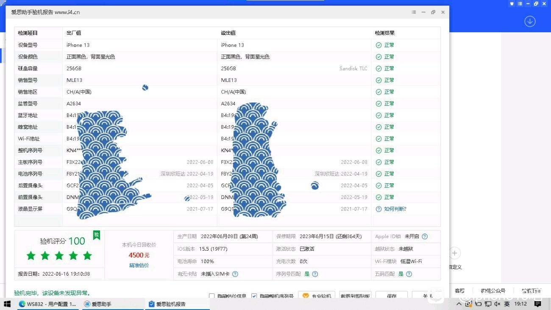The image size is (551, 310).
Task: Click the 电池寿命 100% value
Action: pos(207,262)
